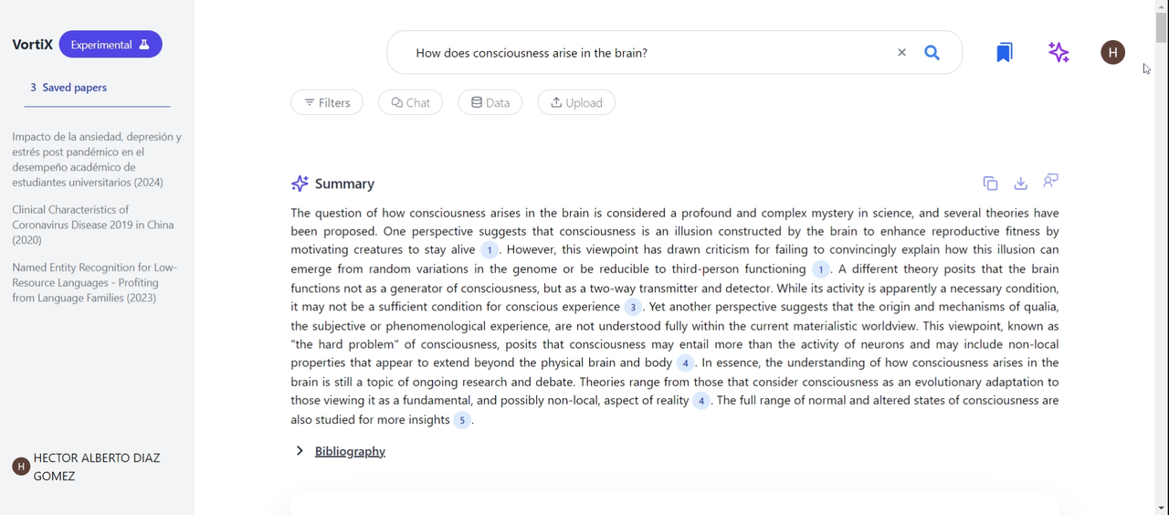
Task: Switch to the Data view
Action: [x=490, y=102]
